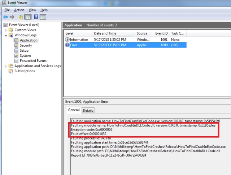Click the Setup log icon
The width and height of the screenshot is (231, 175).
point(16,51)
